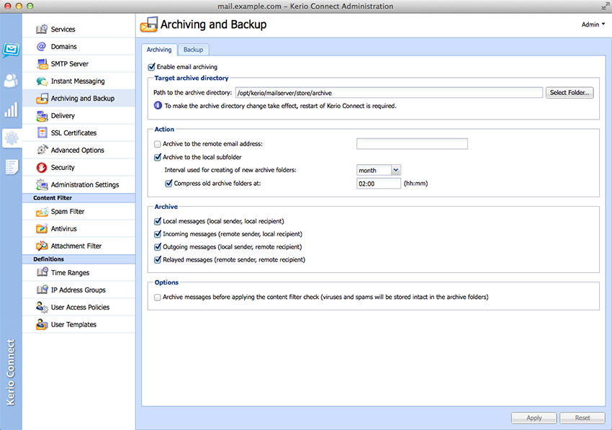
Task: Toggle the macOS fullscreen arrows in title bar
Action: pos(606,6)
